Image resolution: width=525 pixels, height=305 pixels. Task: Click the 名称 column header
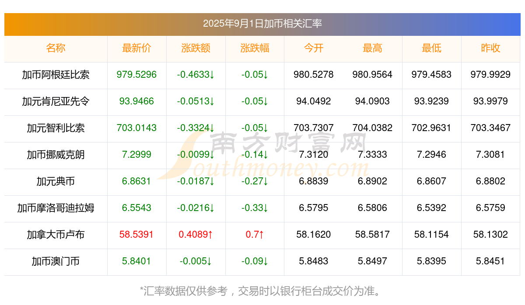[56, 48]
